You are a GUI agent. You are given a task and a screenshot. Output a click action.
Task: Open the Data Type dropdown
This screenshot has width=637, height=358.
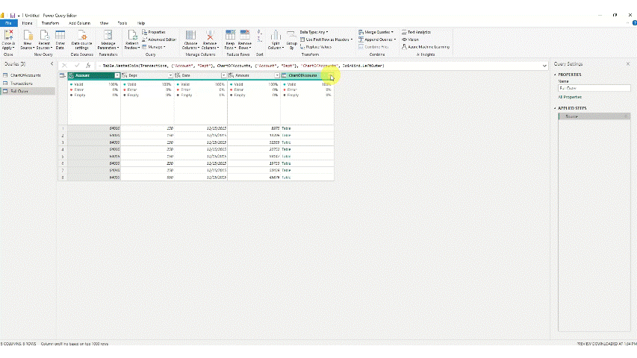pyautogui.click(x=314, y=32)
